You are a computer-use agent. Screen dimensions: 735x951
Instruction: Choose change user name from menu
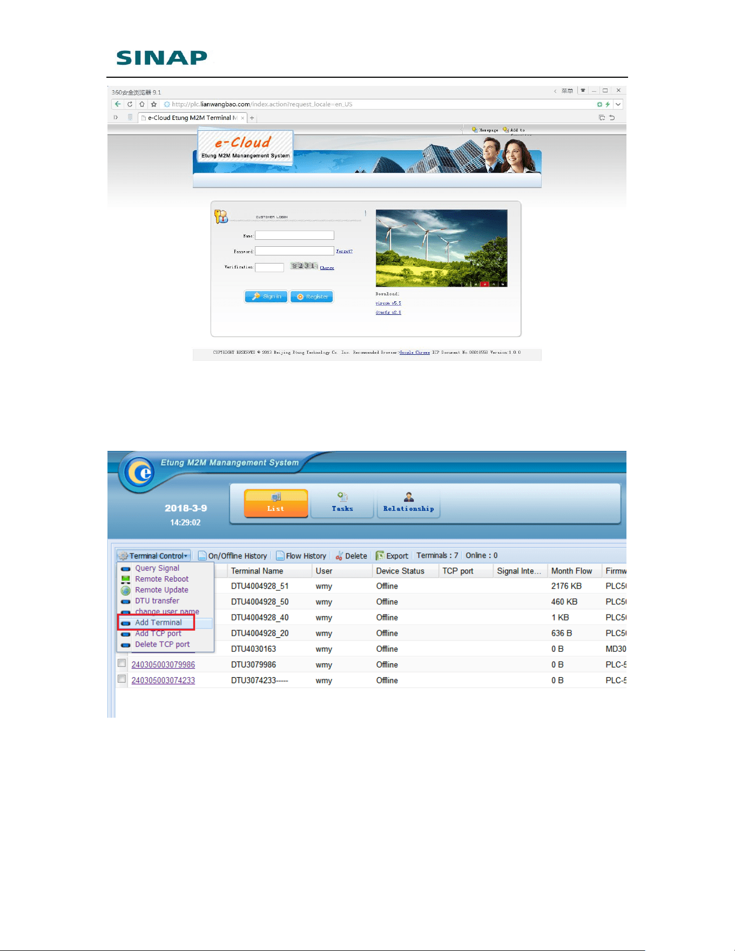pyautogui.click(x=167, y=611)
